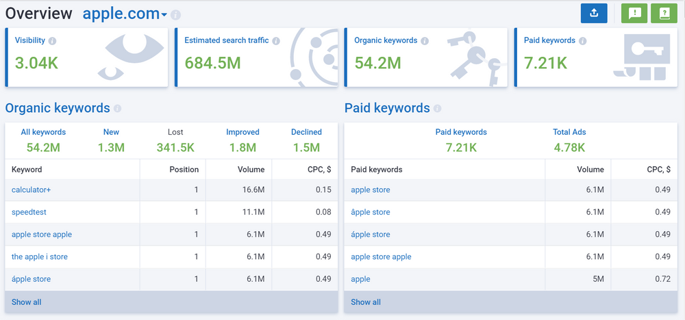Click info icon in Organic keywords card
The width and height of the screenshot is (685, 320).
tap(425, 41)
